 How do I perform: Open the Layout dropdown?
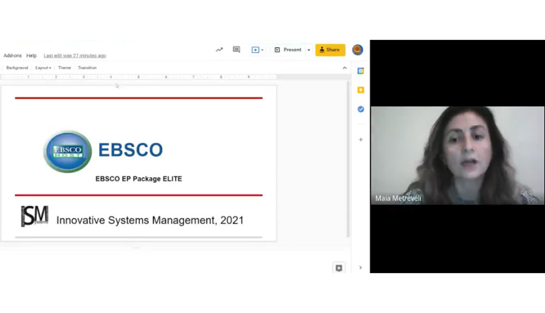tap(43, 68)
